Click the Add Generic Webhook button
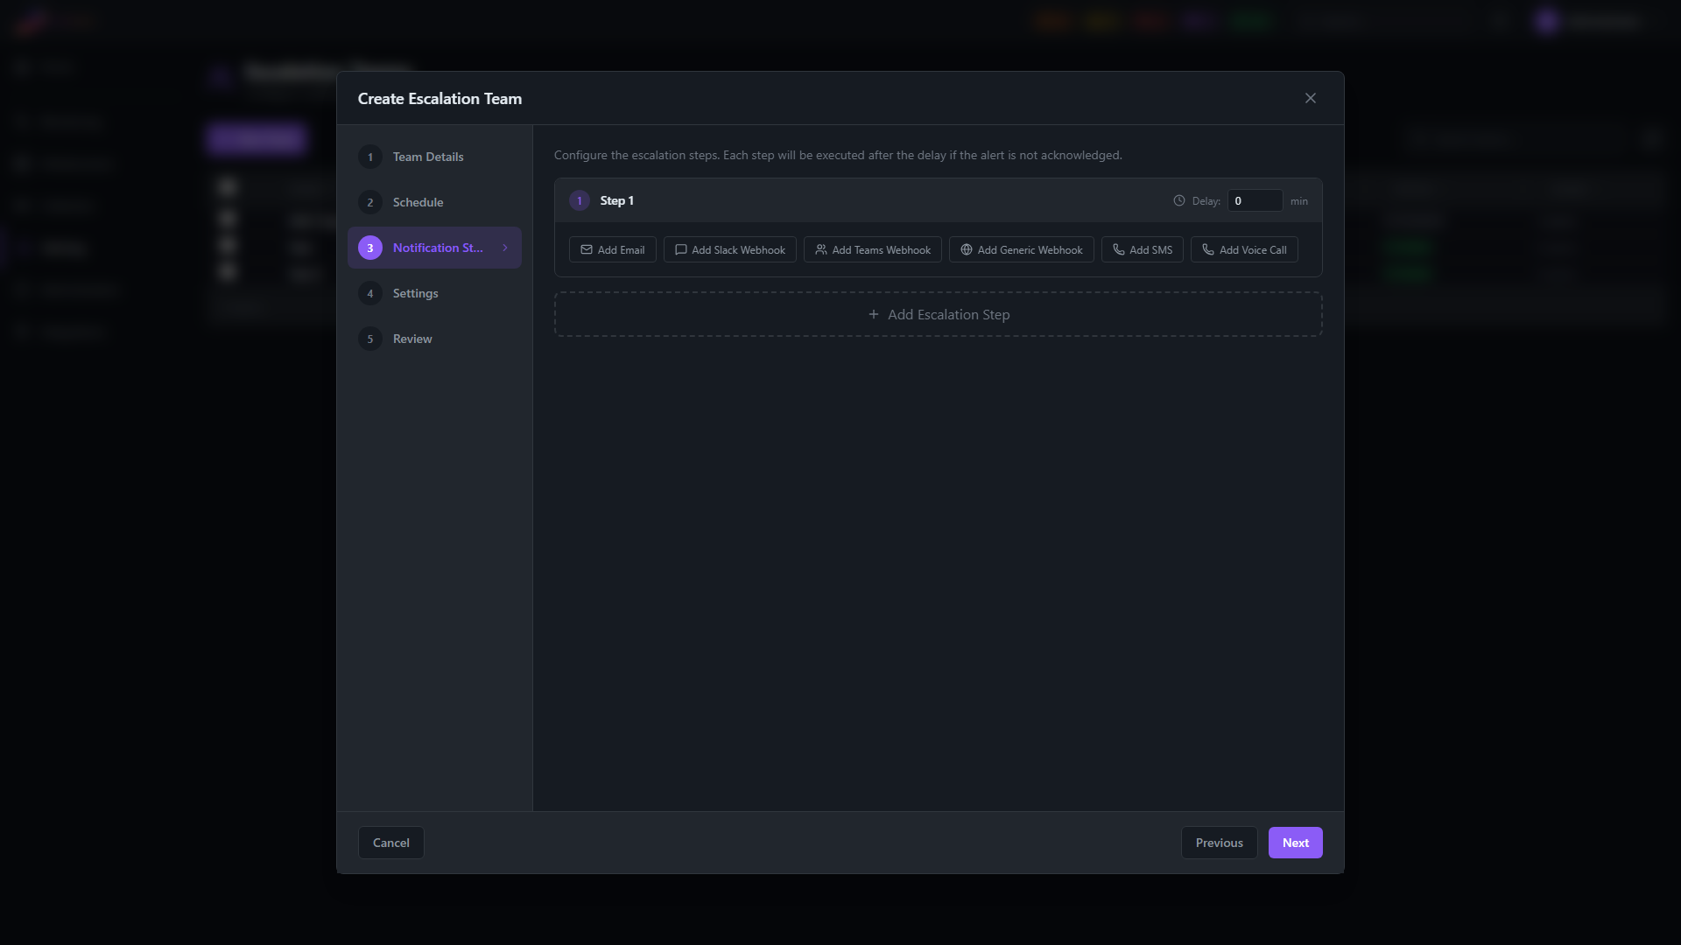This screenshot has width=1681, height=945. pos(1021,249)
